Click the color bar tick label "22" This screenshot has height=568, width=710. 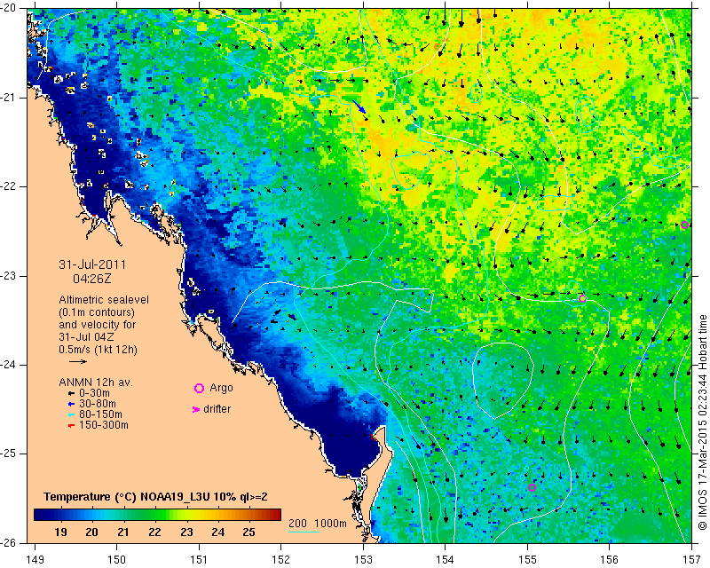(x=154, y=532)
